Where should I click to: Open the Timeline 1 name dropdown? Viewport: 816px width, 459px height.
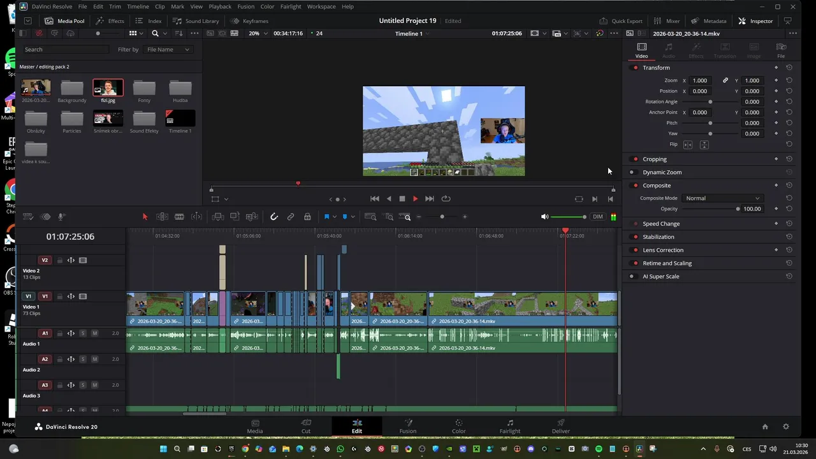pos(413,33)
